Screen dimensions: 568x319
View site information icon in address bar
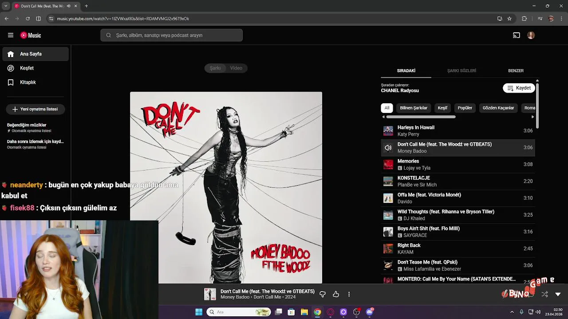[x=51, y=19]
